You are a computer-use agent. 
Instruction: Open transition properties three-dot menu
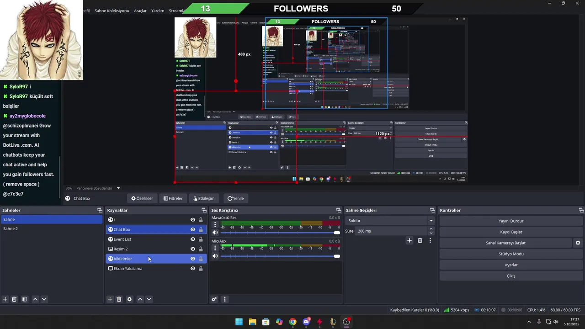click(x=430, y=240)
